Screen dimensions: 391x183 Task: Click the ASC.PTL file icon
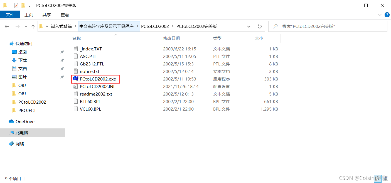click(x=75, y=56)
